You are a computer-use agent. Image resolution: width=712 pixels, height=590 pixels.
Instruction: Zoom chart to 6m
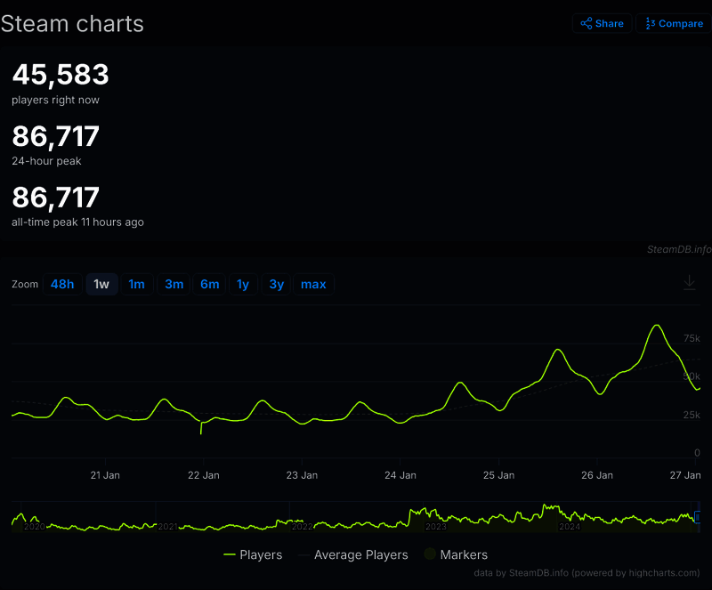pos(209,284)
